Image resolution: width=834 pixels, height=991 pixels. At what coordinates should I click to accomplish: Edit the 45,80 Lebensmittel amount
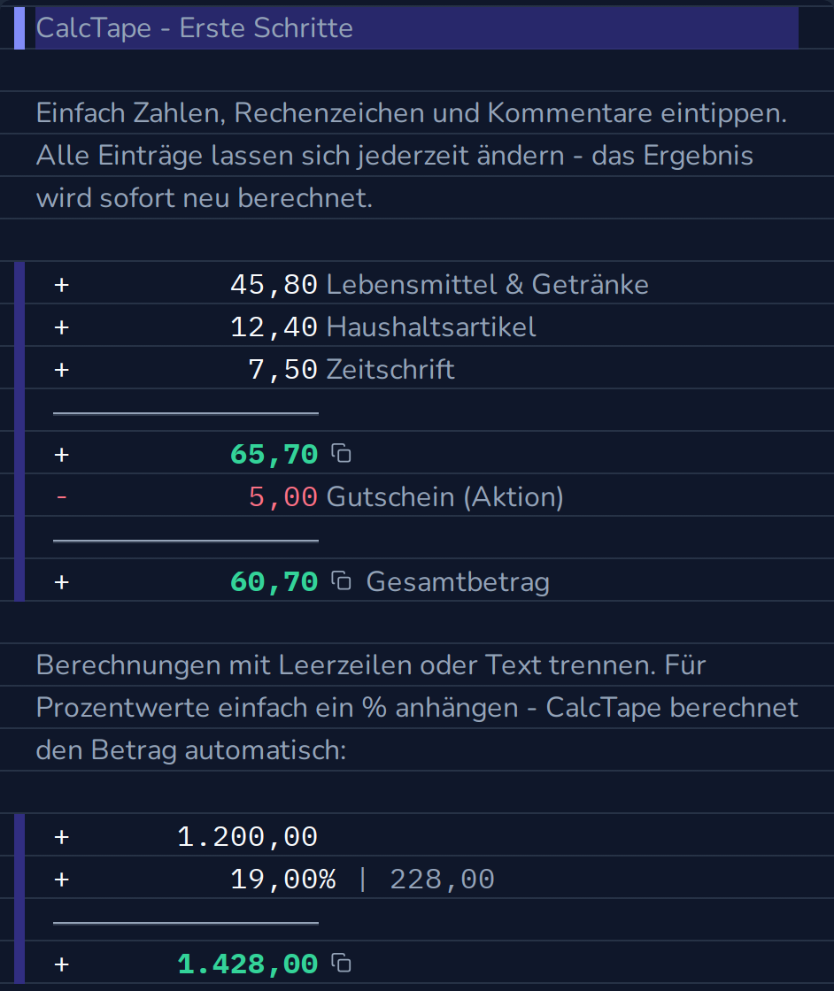274,284
